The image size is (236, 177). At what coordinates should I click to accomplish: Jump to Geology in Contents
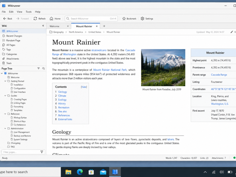tap(63, 92)
